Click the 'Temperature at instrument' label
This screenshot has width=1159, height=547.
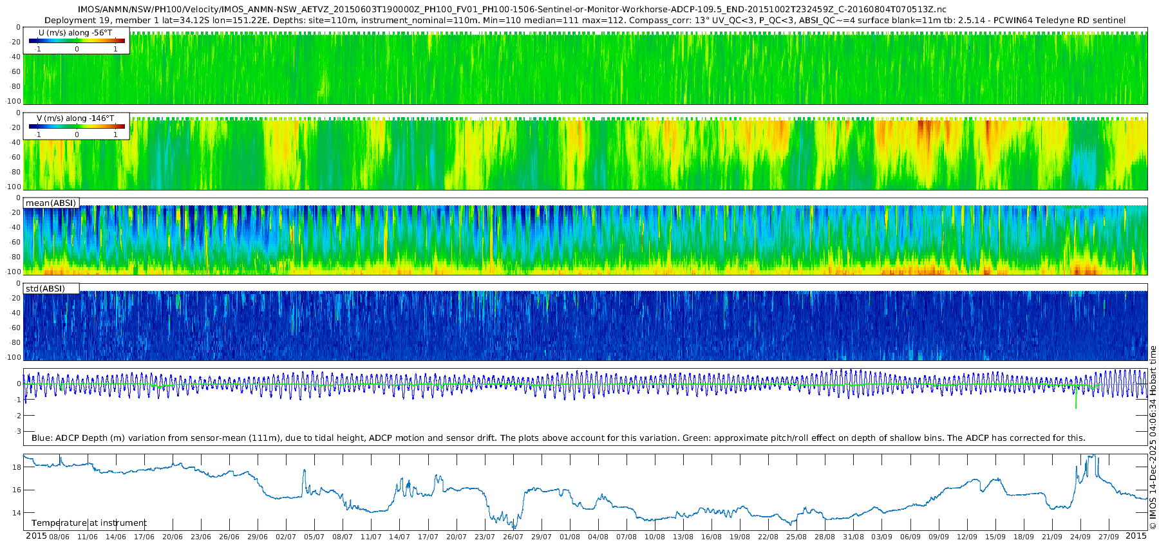pyautogui.click(x=89, y=523)
